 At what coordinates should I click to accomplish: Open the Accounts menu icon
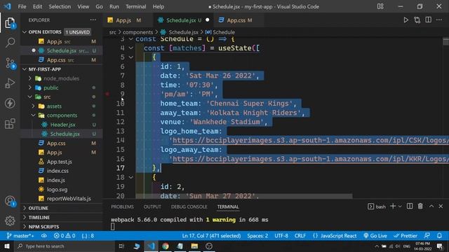[10, 201]
